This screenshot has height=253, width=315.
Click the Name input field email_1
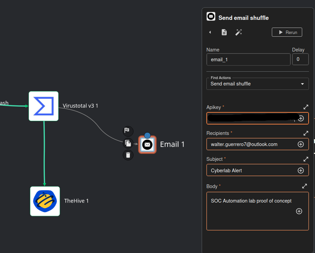[x=248, y=60]
